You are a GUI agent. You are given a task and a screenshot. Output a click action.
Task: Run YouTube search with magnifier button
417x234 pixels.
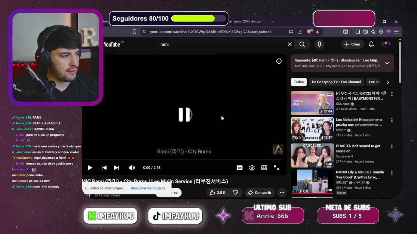coord(302,44)
